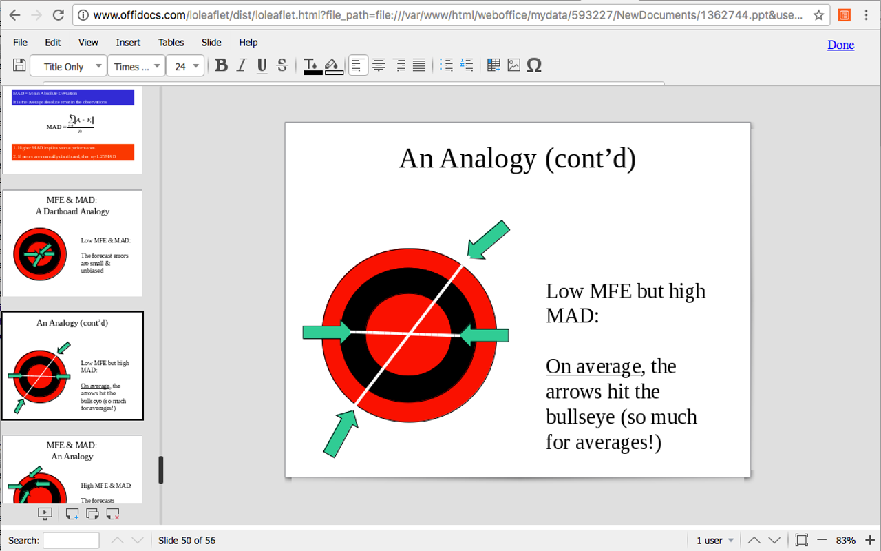Click the Save document icon

19,65
